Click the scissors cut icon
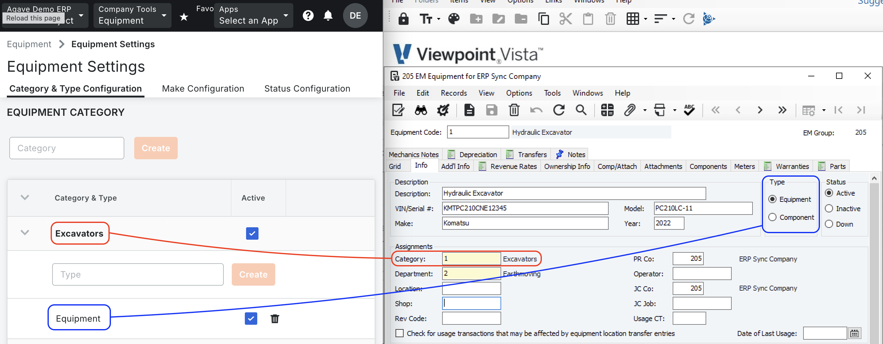Viewport: 883px width, 344px height. click(x=565, y=19)
